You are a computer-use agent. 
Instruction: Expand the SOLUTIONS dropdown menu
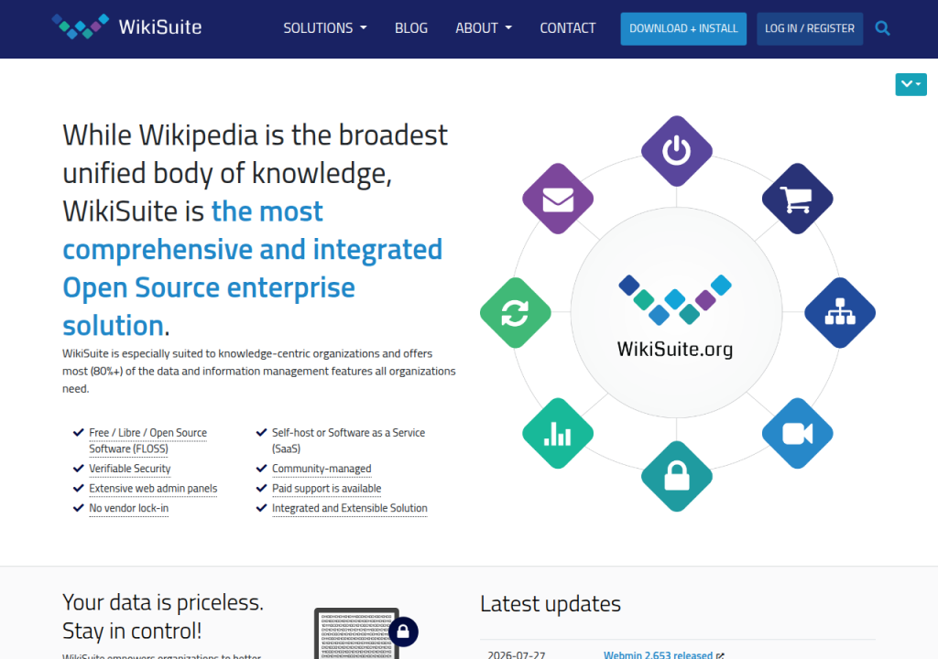click(325, 28)
